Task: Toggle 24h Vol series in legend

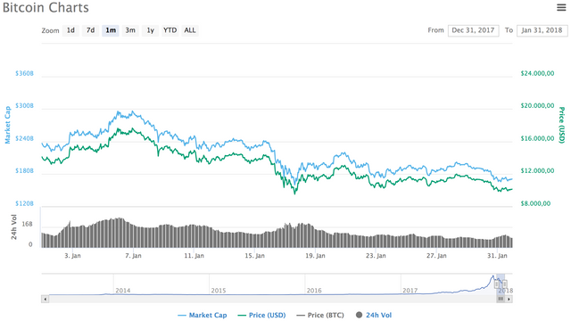Action: pos(374,315)
